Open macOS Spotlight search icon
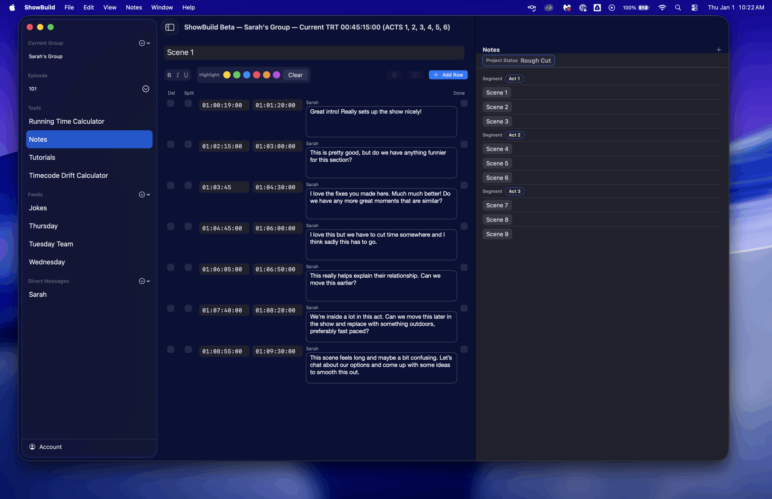This screenshot has width=772, height=499. (x=678, y=8)
